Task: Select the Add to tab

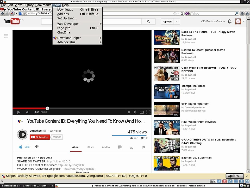Action: (x=106, y=147)
